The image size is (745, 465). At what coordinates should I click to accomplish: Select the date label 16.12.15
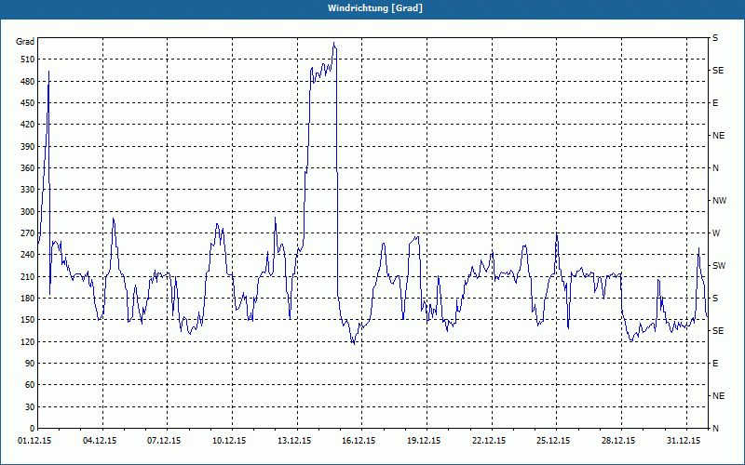[359, 441]
